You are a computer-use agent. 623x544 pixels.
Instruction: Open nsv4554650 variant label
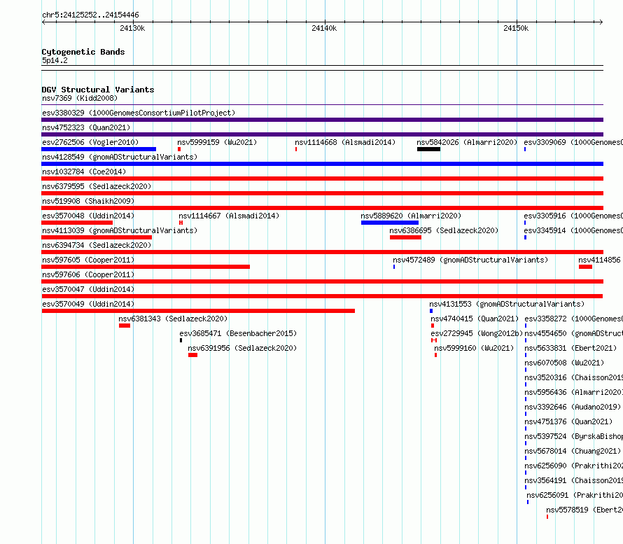[x=573, y=333]
